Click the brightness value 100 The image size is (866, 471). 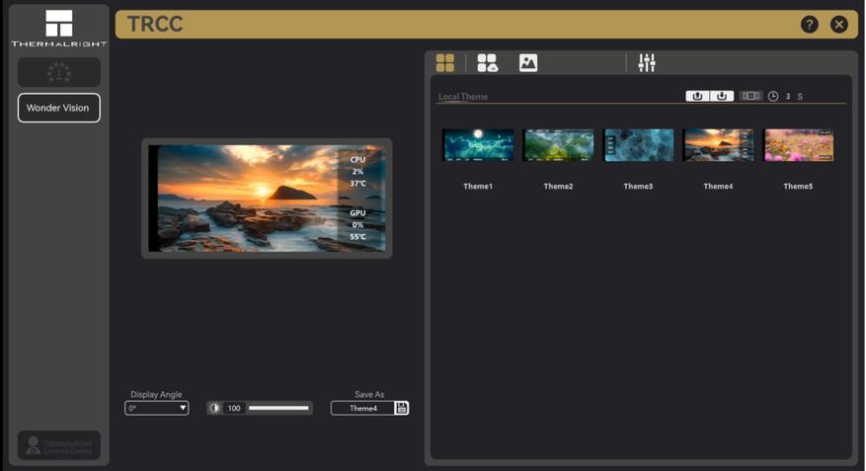click(234, 408)
